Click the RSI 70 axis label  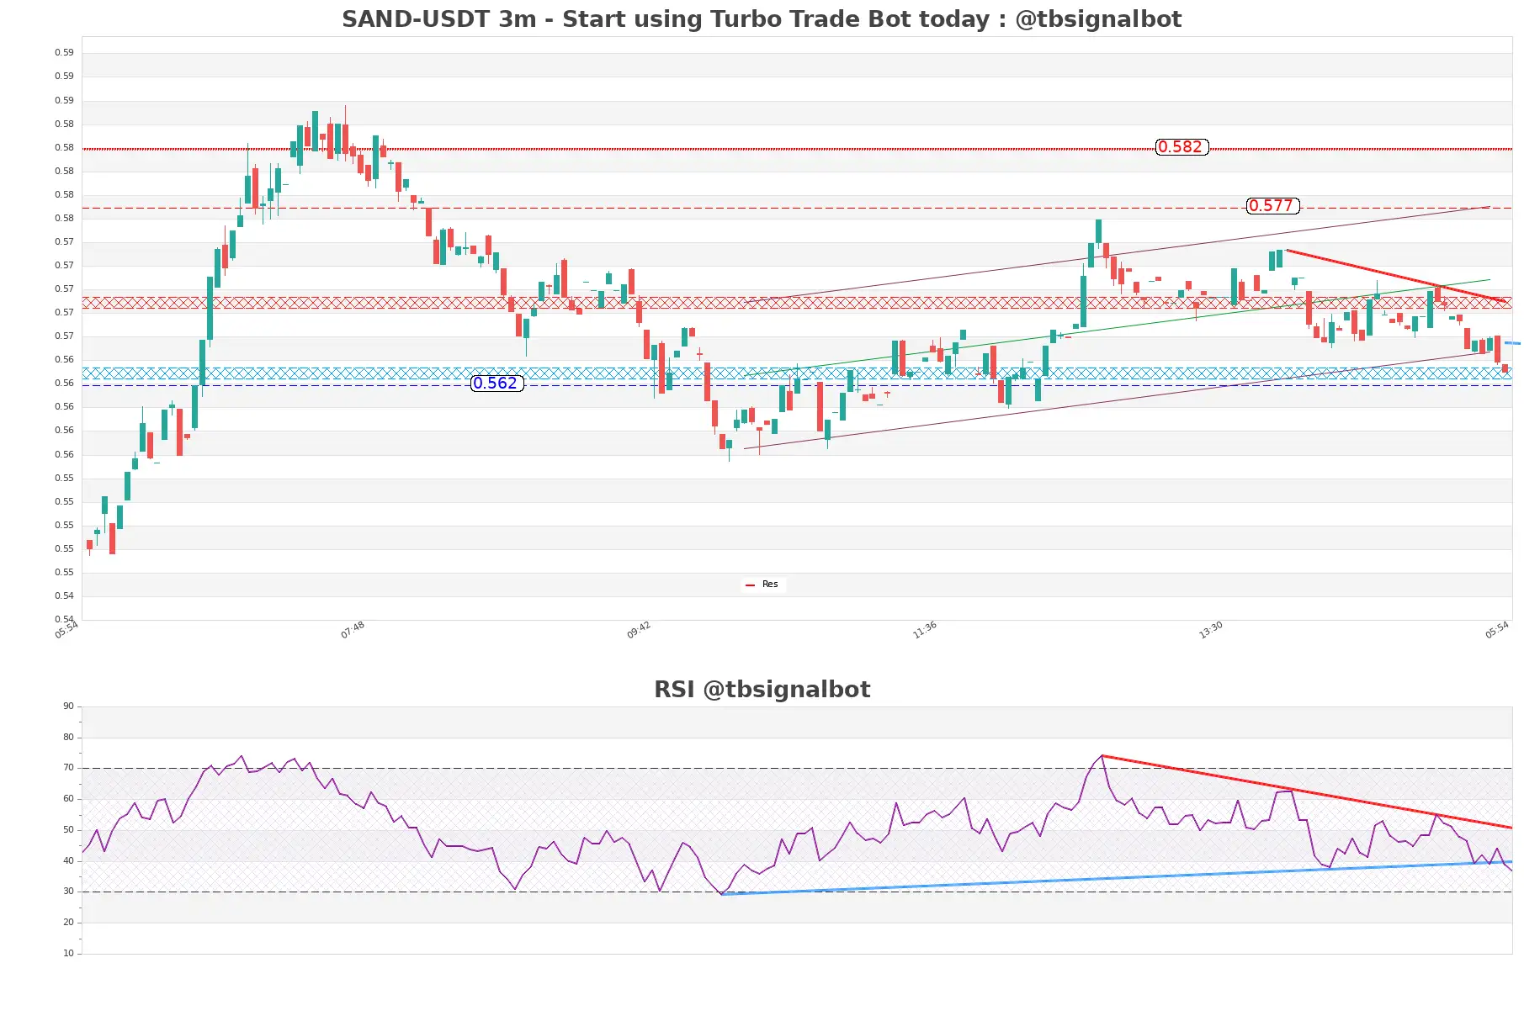click(68, 768)
